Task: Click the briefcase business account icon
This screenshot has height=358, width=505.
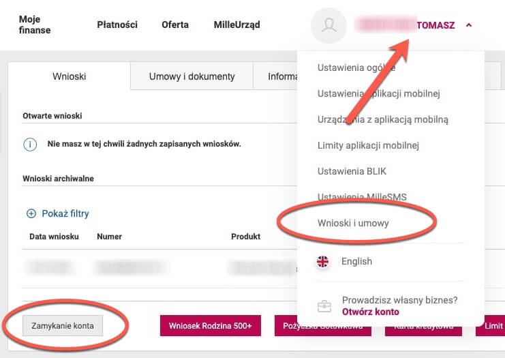Action: (x=324, y=305)
